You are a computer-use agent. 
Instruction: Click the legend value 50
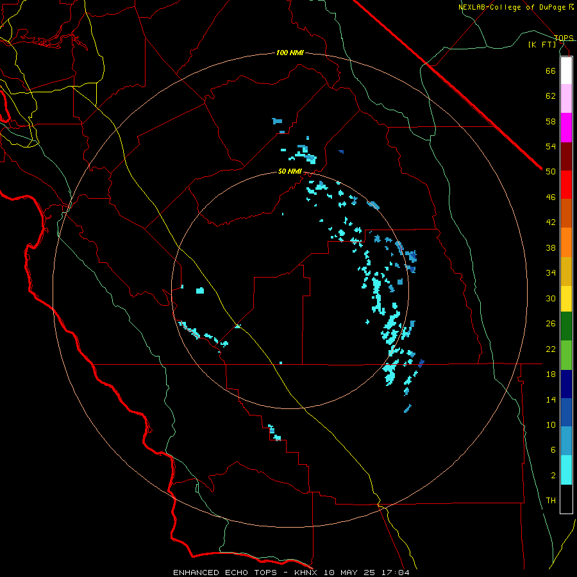[551, 172]
